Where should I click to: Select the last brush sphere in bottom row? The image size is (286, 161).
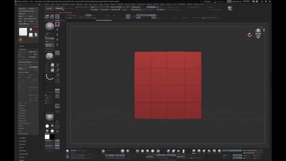click(x=219, y=151)
